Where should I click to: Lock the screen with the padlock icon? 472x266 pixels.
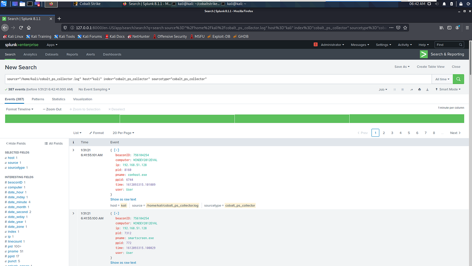pyautogui.click(x=461, y=4)
